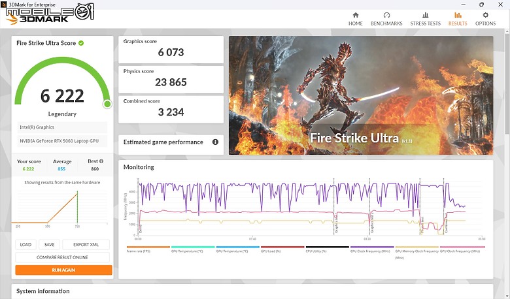Click the green validation check icon
This screenshot has width=510, height=299.
pyautogui.click(x=81, y=43)
